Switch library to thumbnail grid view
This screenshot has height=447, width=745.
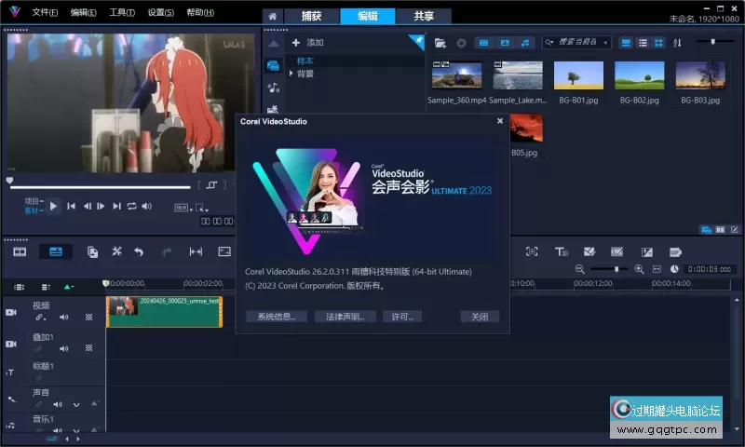point(658,43)
